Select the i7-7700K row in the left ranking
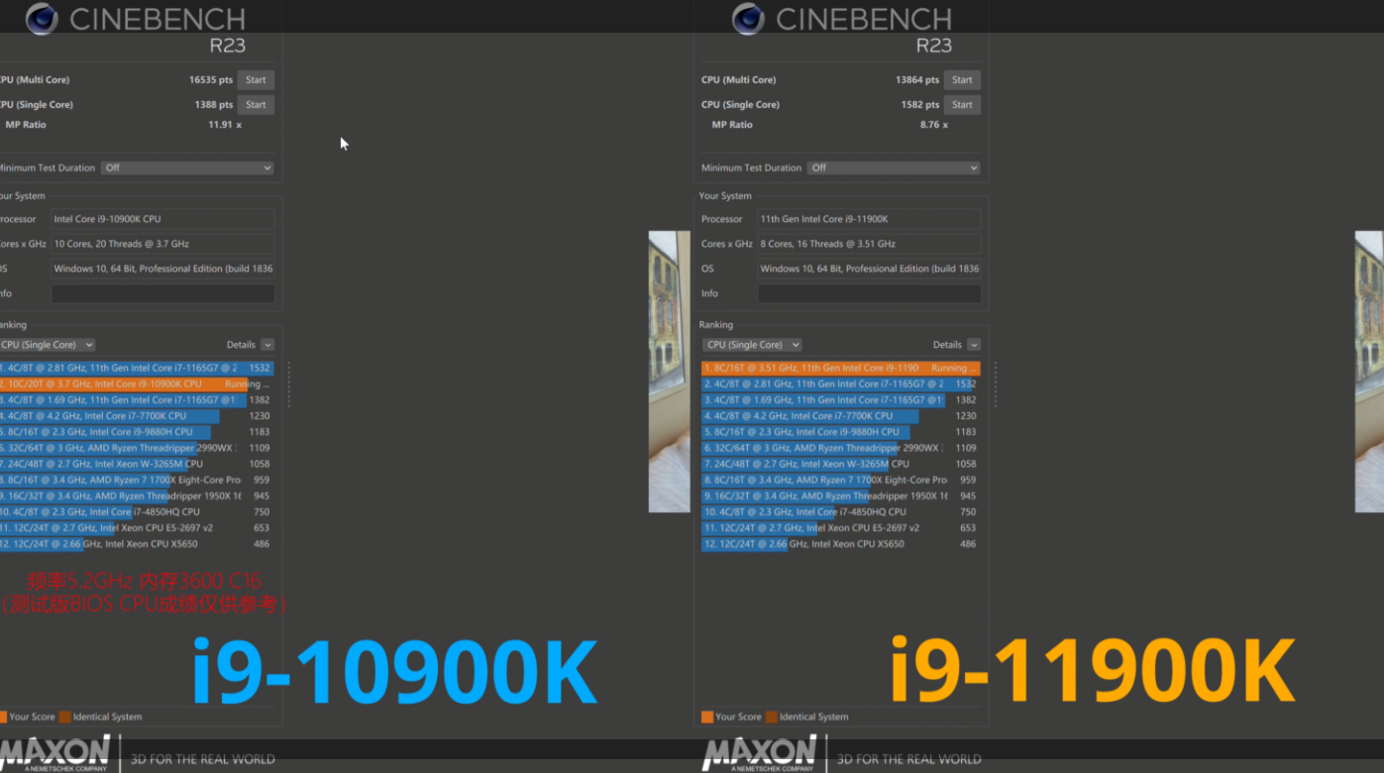Viewport: 1384px width, 773px height. [137, 416]
